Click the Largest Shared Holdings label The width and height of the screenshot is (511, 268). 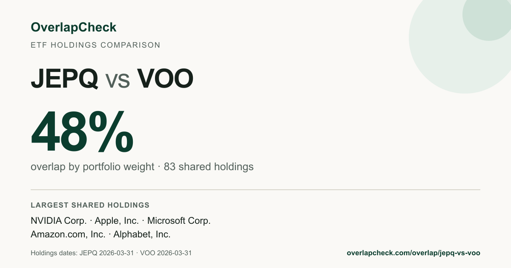pos(90,205)
